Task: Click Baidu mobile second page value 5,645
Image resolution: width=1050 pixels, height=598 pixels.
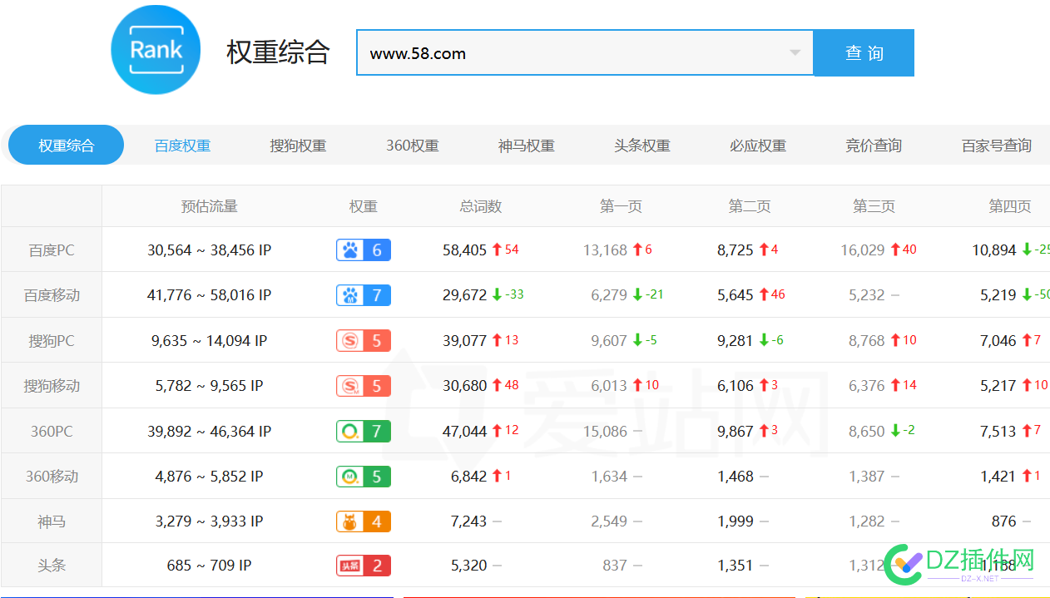Action: pos(735,295)
